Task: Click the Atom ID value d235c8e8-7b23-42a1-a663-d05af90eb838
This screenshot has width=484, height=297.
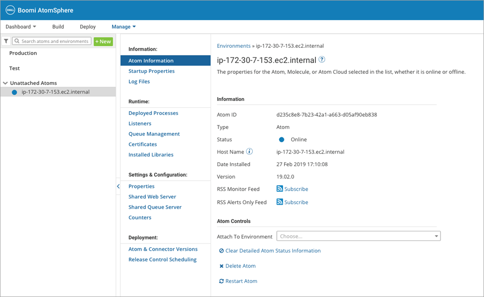Action: pos(327,114)
